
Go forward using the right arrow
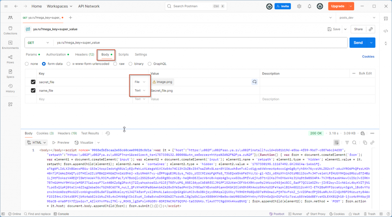pyautogui.click(x=25, y=6)
